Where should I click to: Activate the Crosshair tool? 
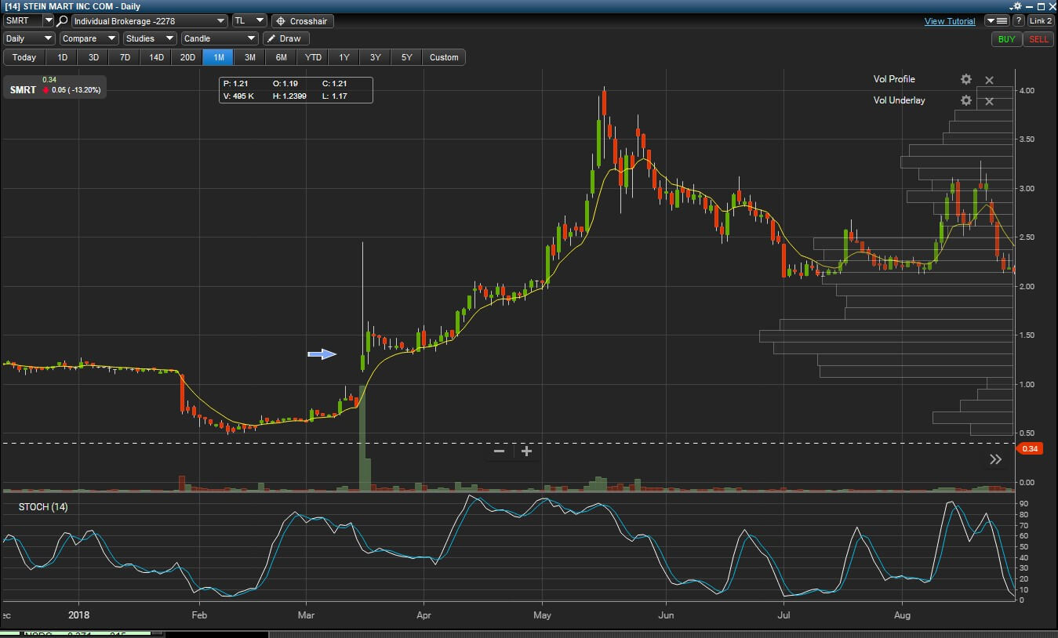point(301,21)
